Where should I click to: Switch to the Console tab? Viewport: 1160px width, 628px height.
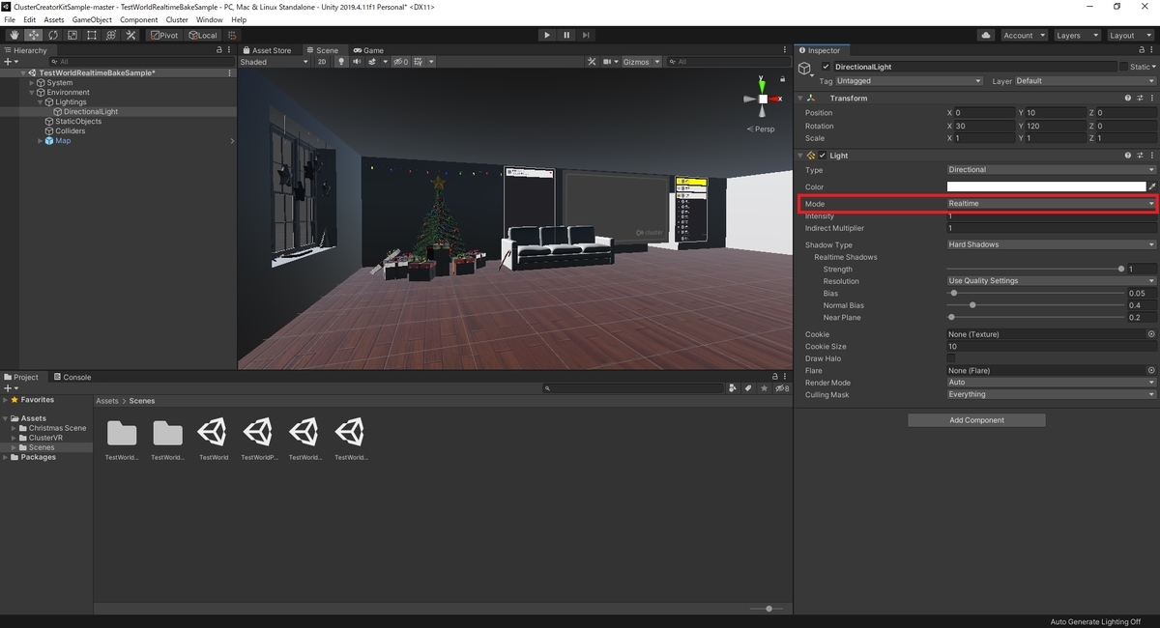(x=72, y=377)
